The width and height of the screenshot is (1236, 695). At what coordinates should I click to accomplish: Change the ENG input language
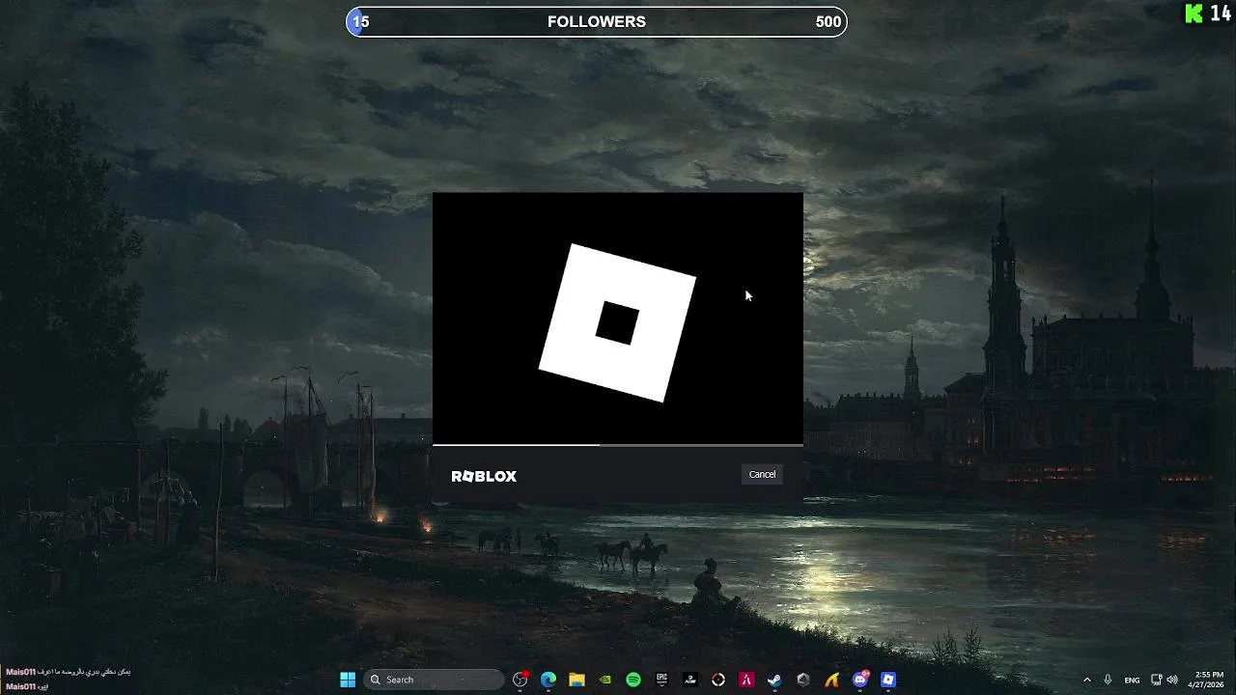[1132, 680]
